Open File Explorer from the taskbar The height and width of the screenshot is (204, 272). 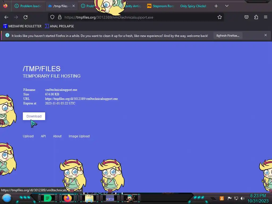click(89, 198)
